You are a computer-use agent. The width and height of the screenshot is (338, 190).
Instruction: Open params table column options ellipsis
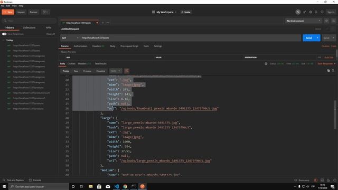click(320, 58)
